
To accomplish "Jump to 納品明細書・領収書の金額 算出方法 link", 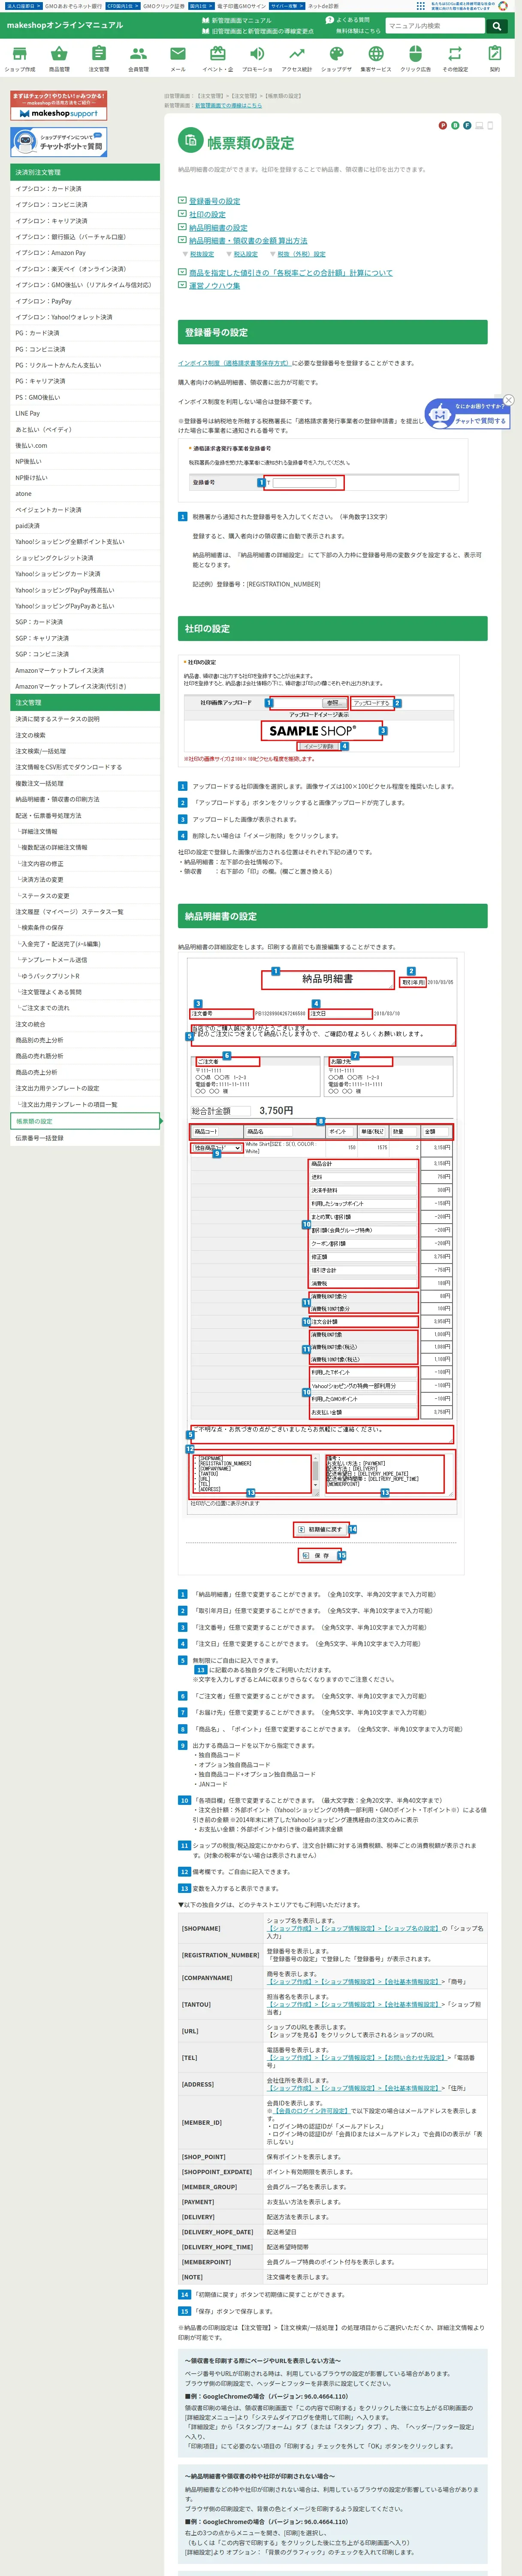I will click(x=248, y=240).
